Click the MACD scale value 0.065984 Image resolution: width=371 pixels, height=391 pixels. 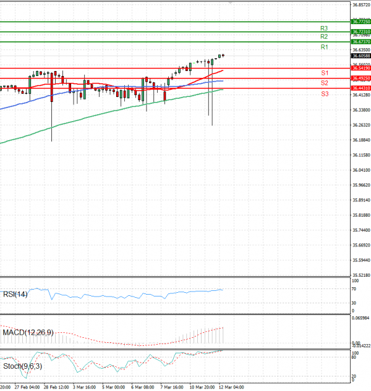(360, 318)
